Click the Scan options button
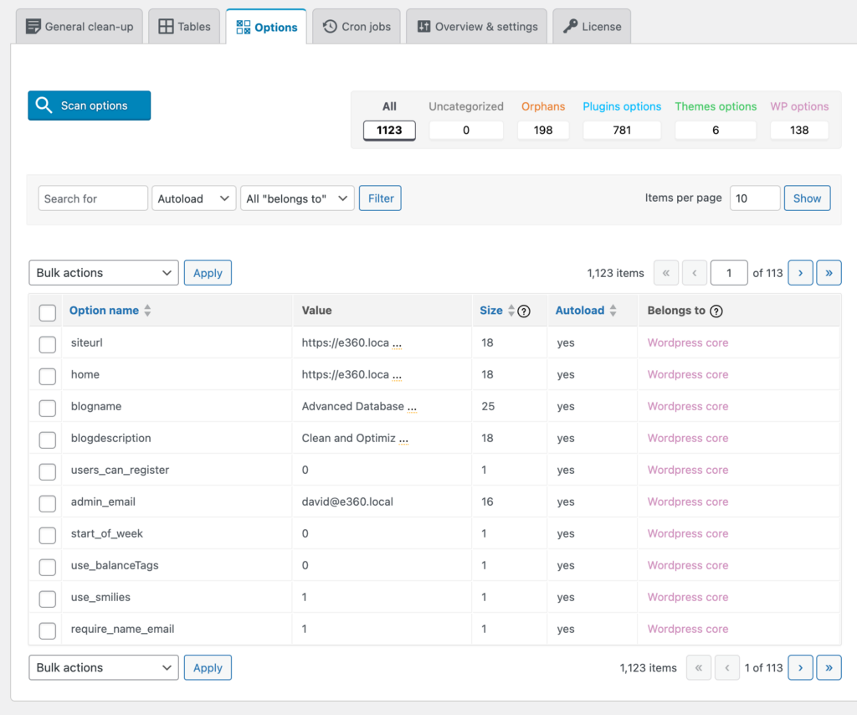Image resolution: width=857 pixels, height=715 pixels. click(x=89, y=105)
